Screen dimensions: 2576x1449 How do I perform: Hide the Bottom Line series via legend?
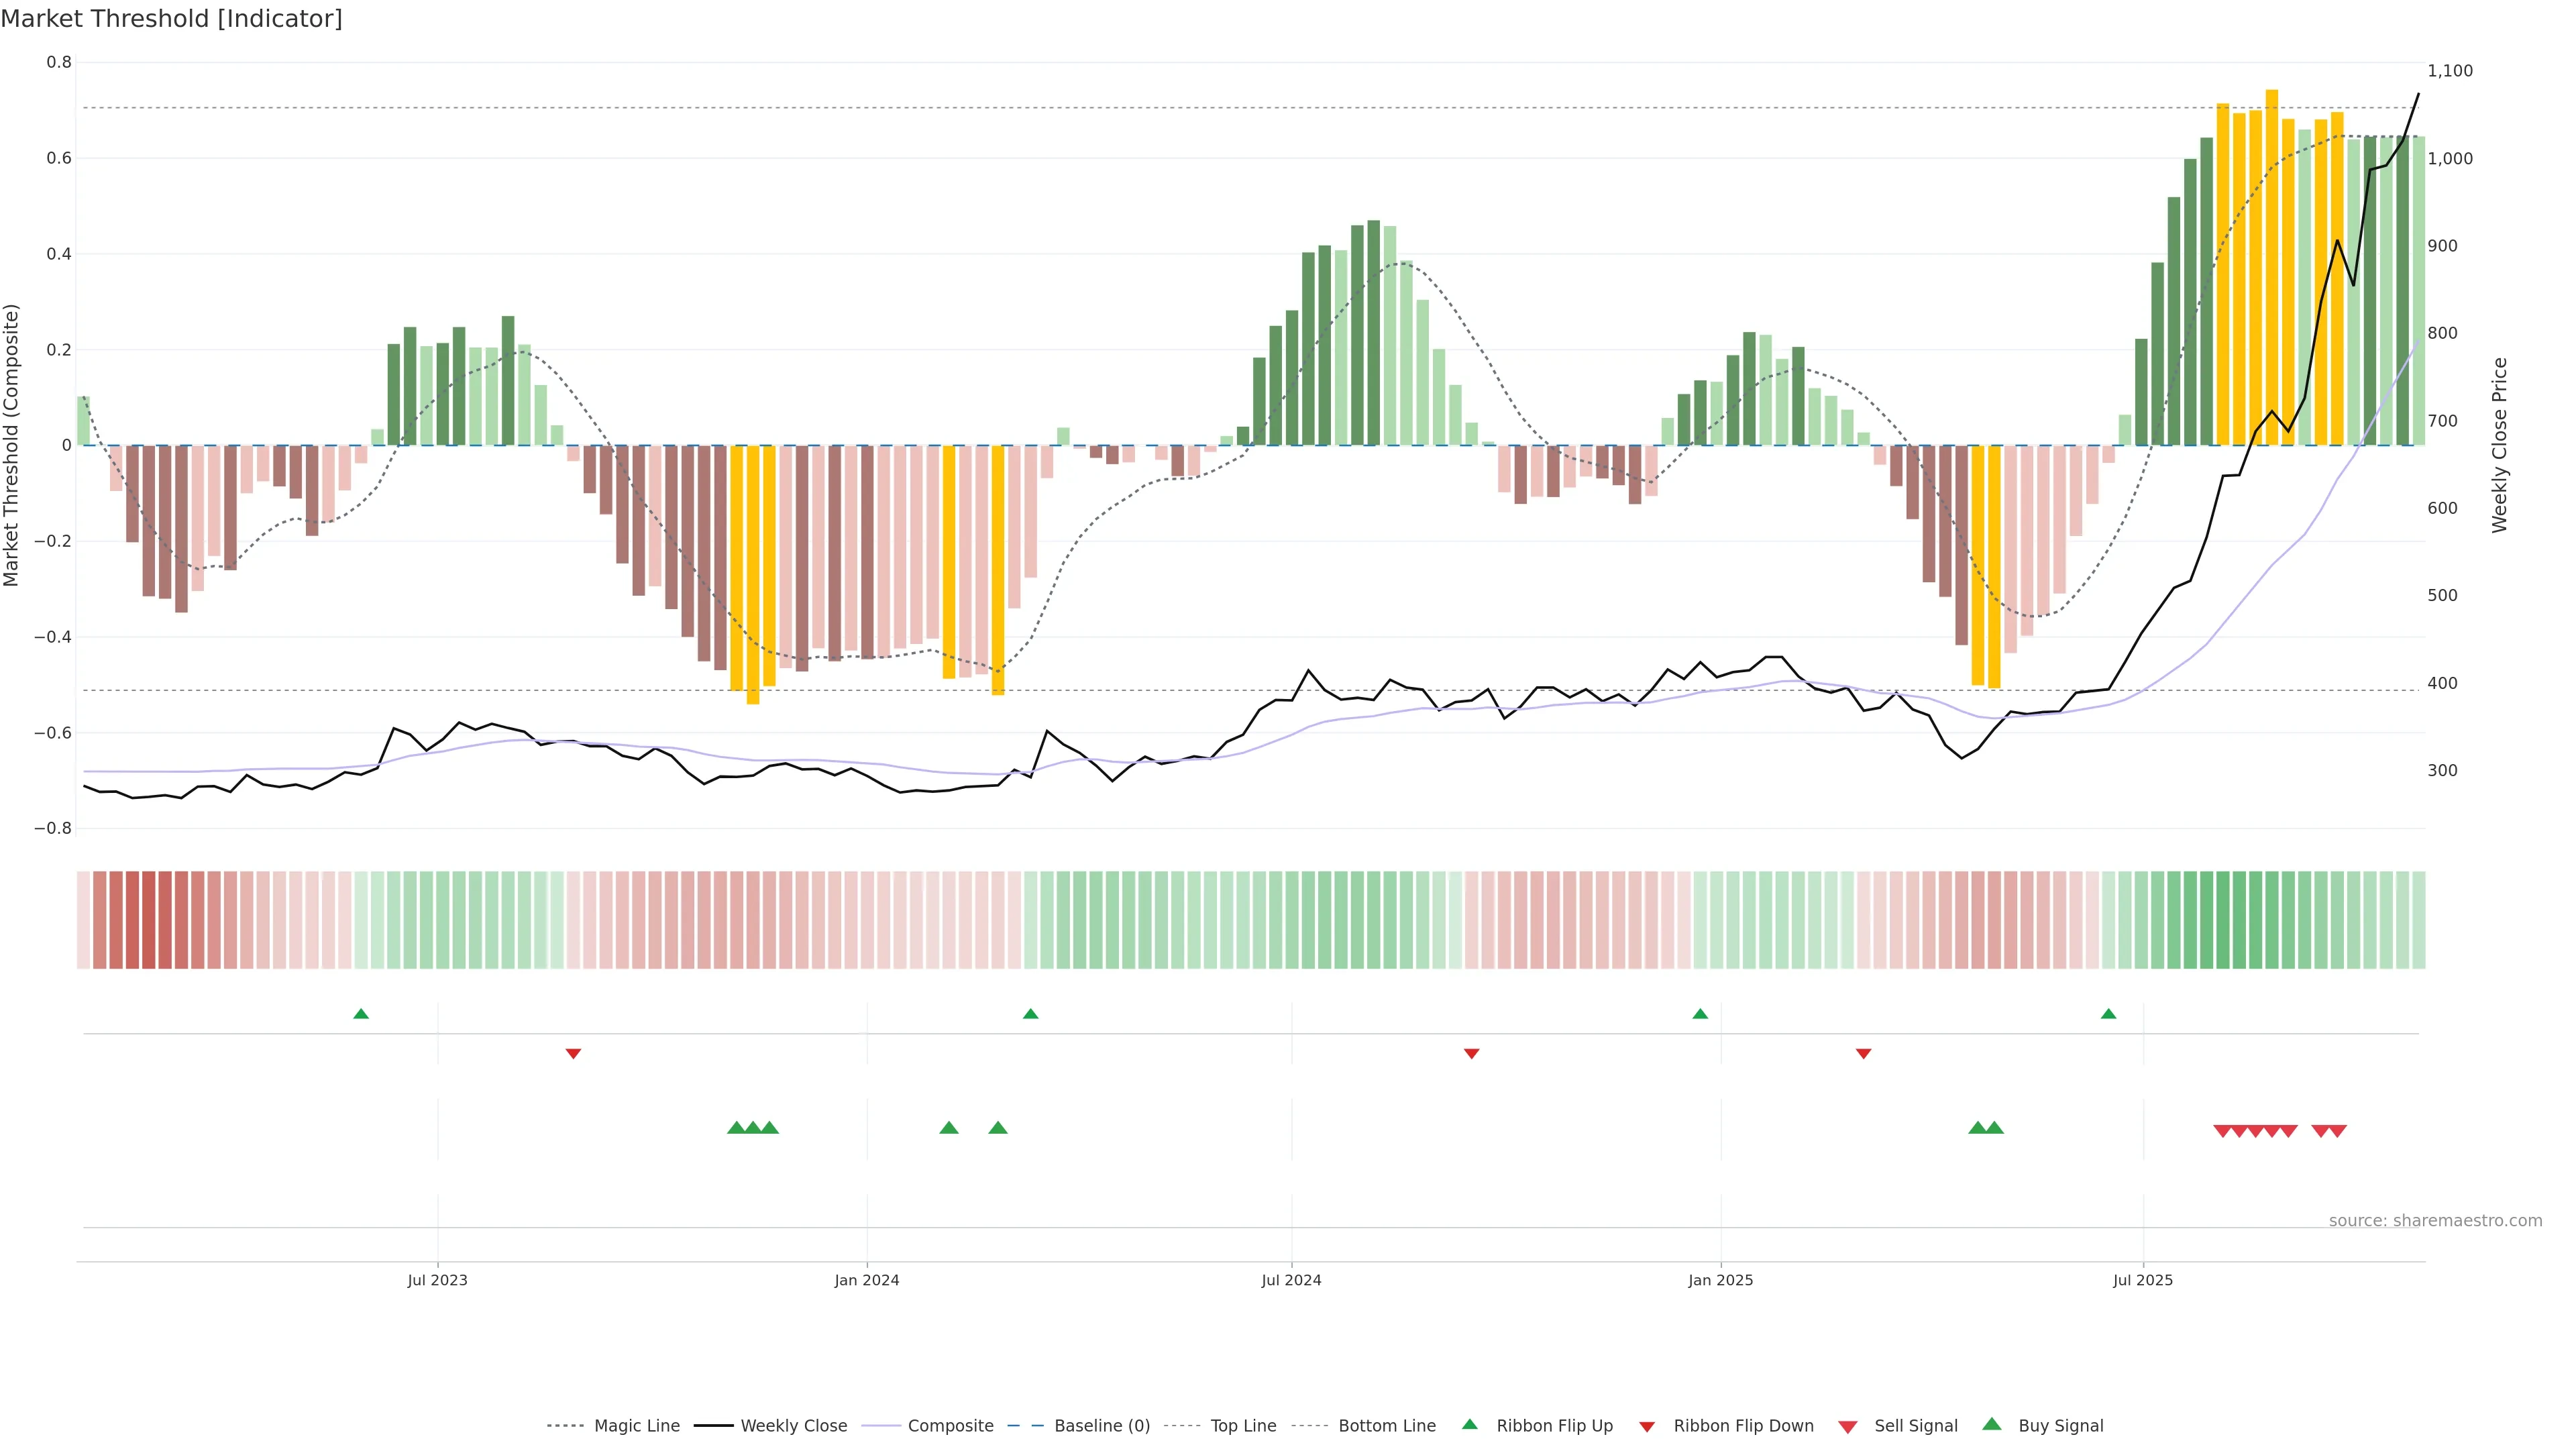(1386, 1426)
